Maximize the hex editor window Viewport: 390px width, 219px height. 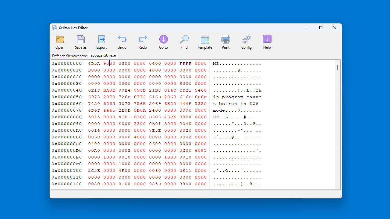[x=321, y=28]
